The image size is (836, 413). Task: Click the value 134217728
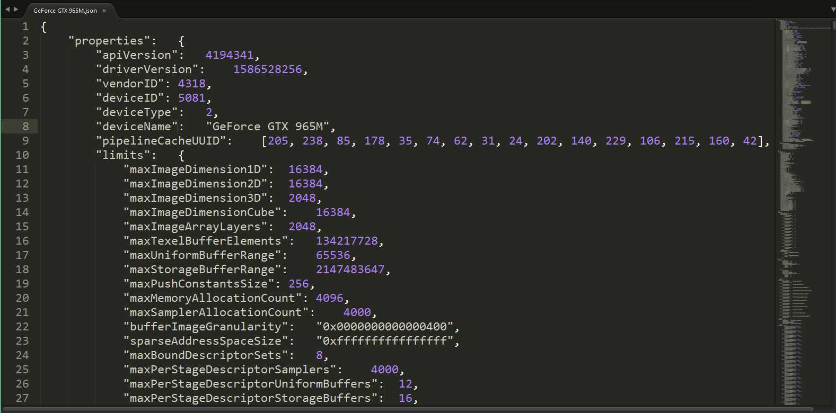[347, 241]
